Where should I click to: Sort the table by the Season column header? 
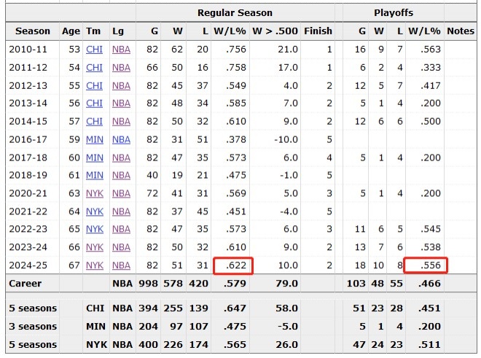tap(33, 31)
